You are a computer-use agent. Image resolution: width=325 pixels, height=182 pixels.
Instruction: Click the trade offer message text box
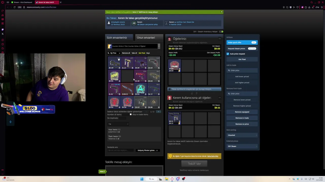click(134, 171)
